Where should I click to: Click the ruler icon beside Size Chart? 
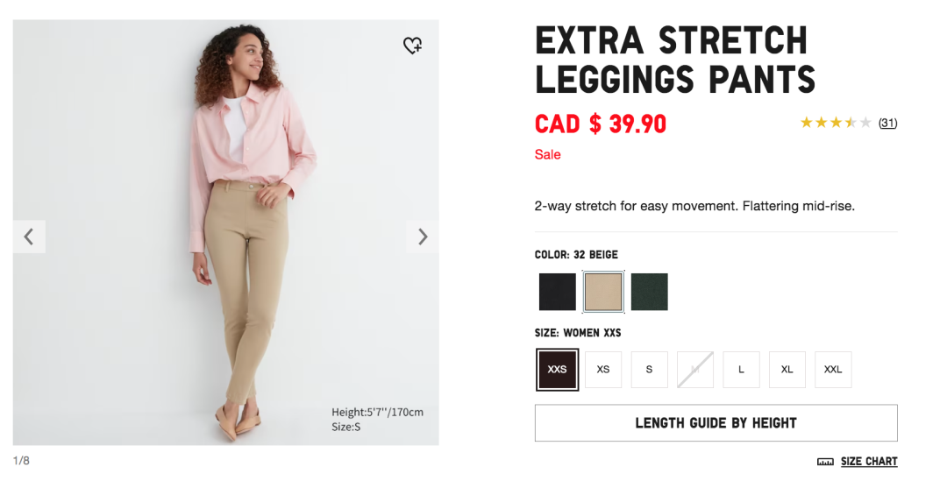pos(825,462)
